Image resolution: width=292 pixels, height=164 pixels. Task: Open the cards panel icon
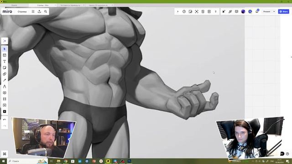(x=203, y=11)
